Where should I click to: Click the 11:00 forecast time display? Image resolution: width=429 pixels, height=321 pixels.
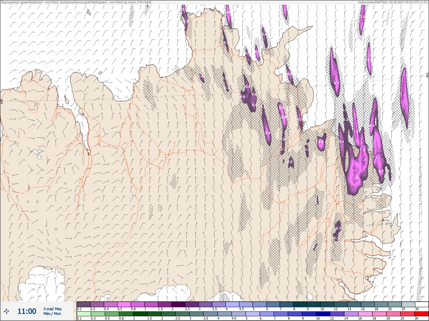27,311
